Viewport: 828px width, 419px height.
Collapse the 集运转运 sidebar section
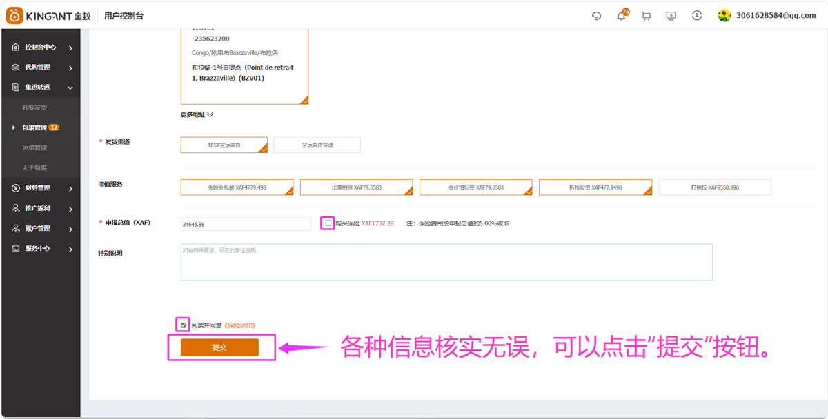point(69,87)
